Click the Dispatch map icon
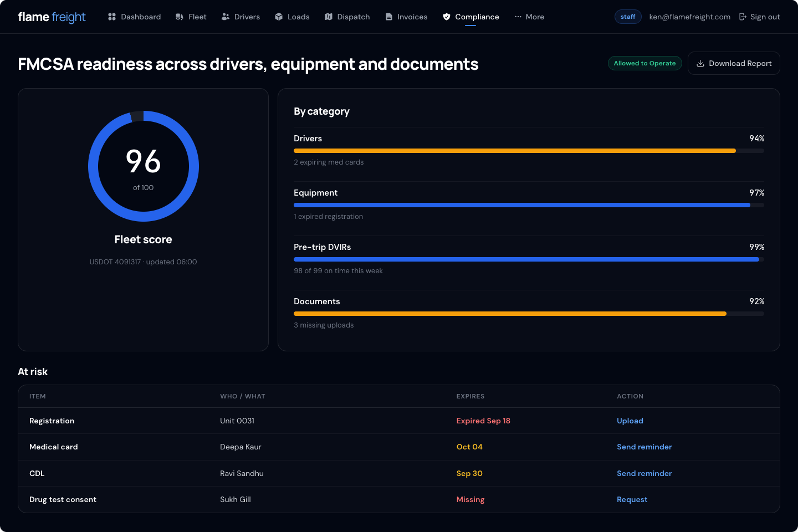The height and width of the screenshot is (532, 798). (329, 17)
